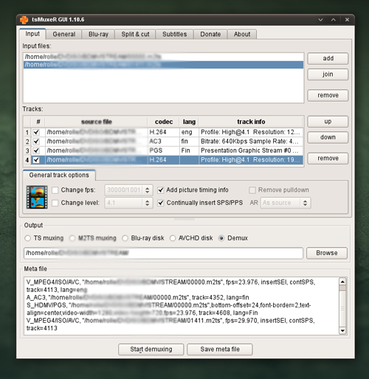Open the Split & cut tab
The width and height of the screenshot is (369, 379).
[x=135, y=34]
